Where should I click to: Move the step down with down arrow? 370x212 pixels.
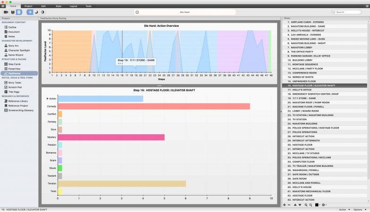(300, 205)
